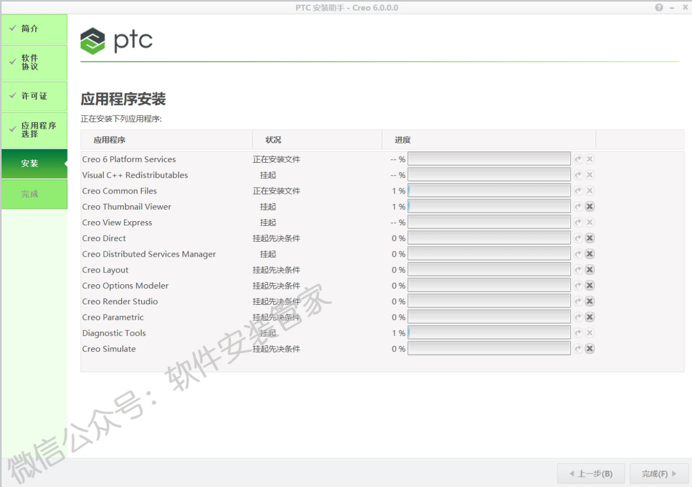The image size is (692, 487).
Task: Click retry arrow icon for Creo Layout
Action: tap(578, 270)
